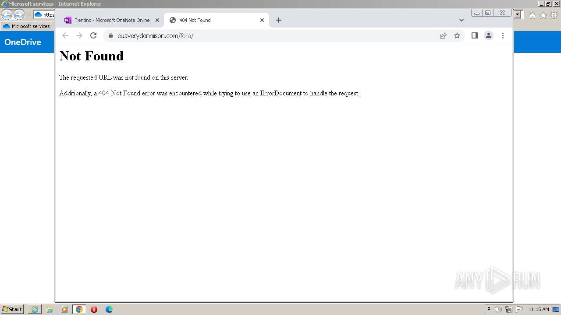Show hidden system tray icons

pyautogui.click(x=489, y=309)
